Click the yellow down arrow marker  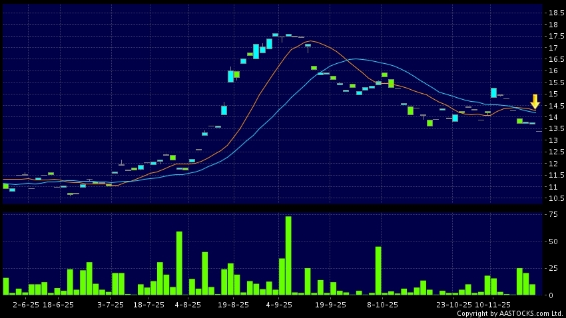[x=535, y=102]
